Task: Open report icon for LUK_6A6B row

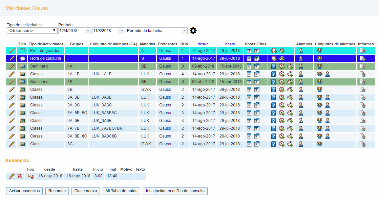Action: click(362, 121)
